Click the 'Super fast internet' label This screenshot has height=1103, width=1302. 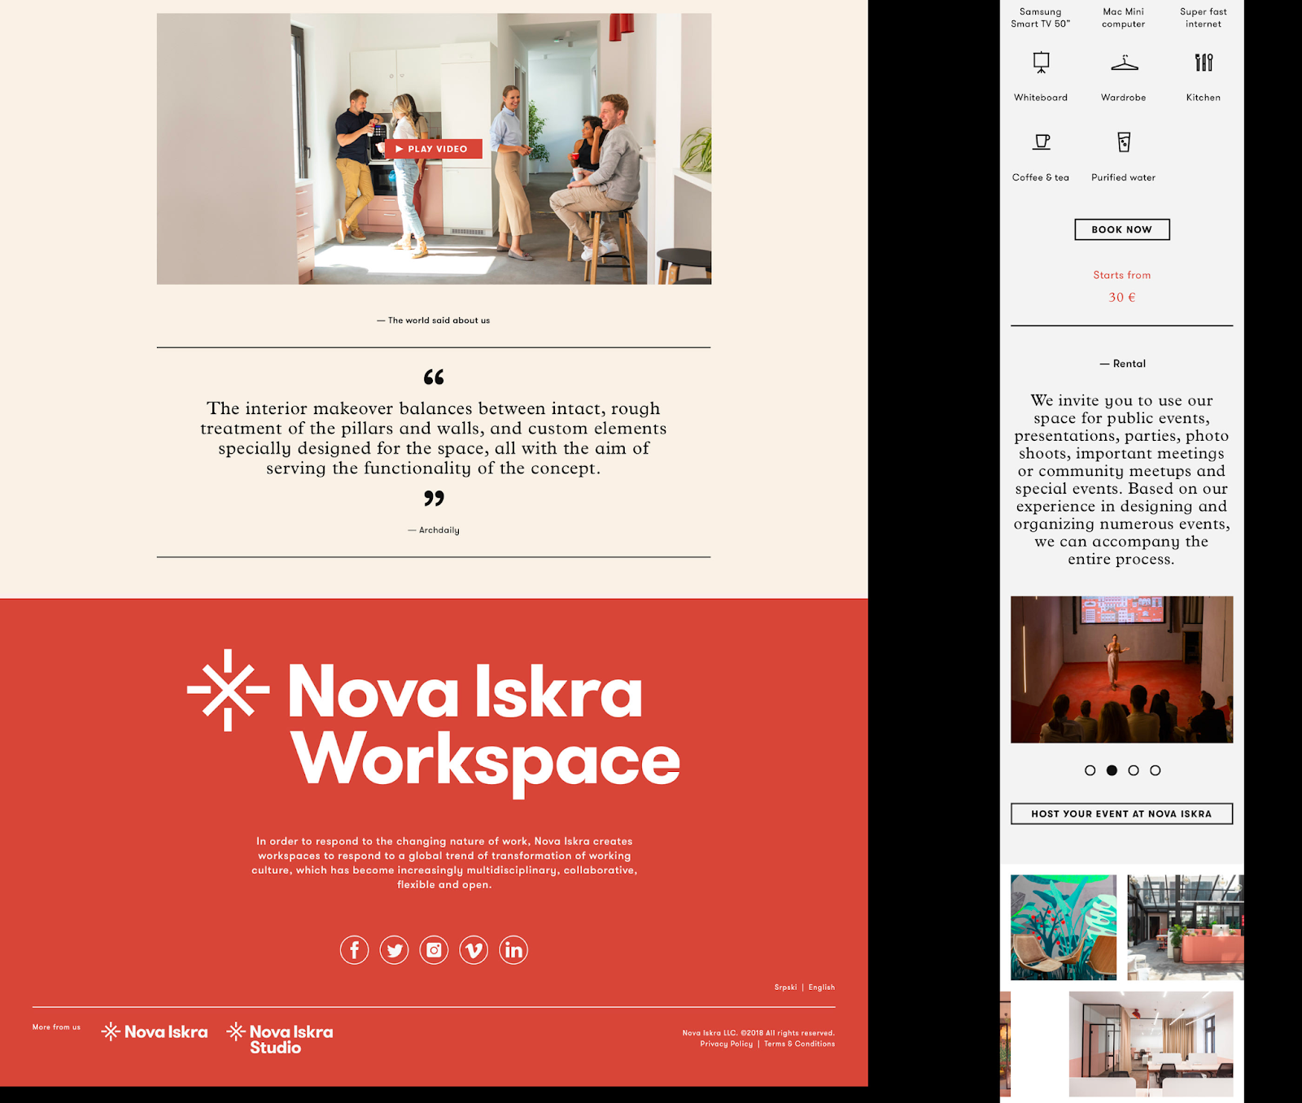pos(1204,18)
